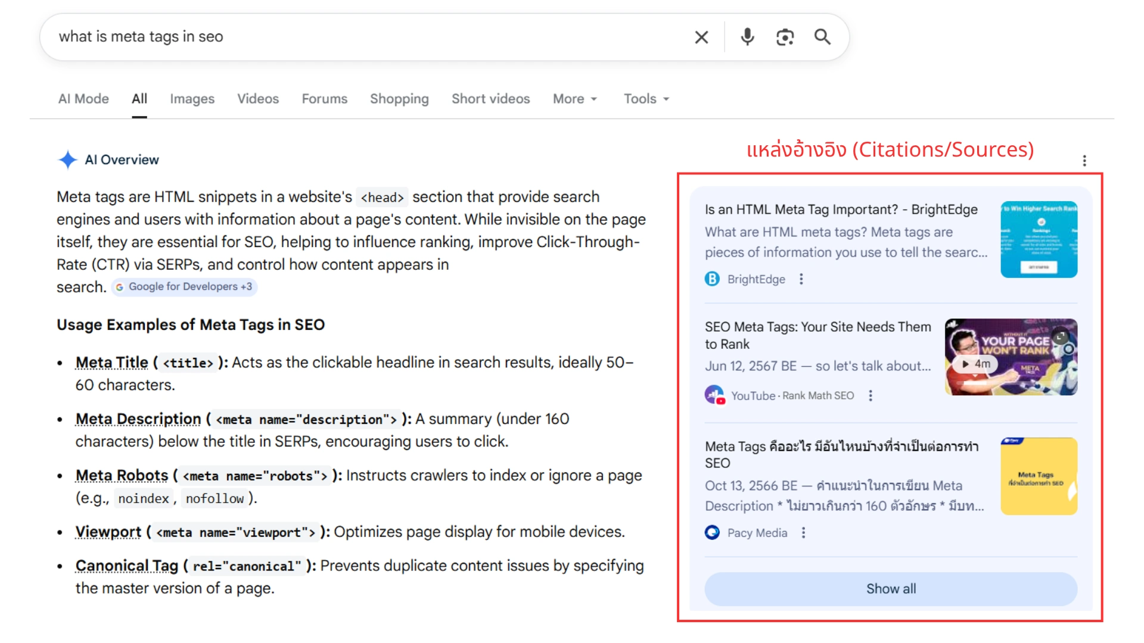Click the Viewport underlined term
This screenshot has height=643, width=1144.
[108, 532]
